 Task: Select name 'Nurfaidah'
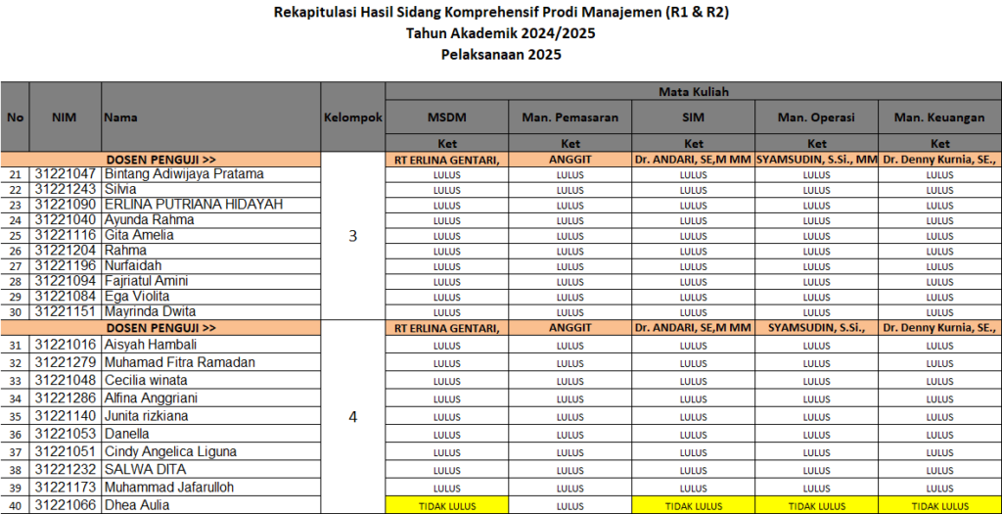point(133,265)
